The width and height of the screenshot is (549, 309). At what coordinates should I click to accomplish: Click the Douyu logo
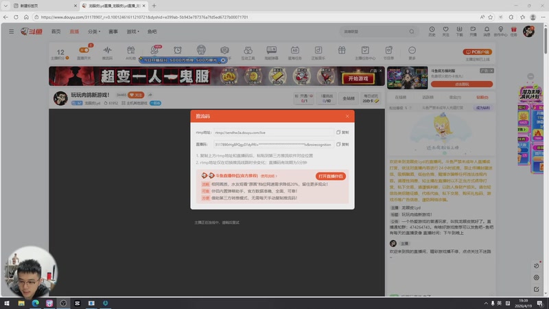pos(32,32)
